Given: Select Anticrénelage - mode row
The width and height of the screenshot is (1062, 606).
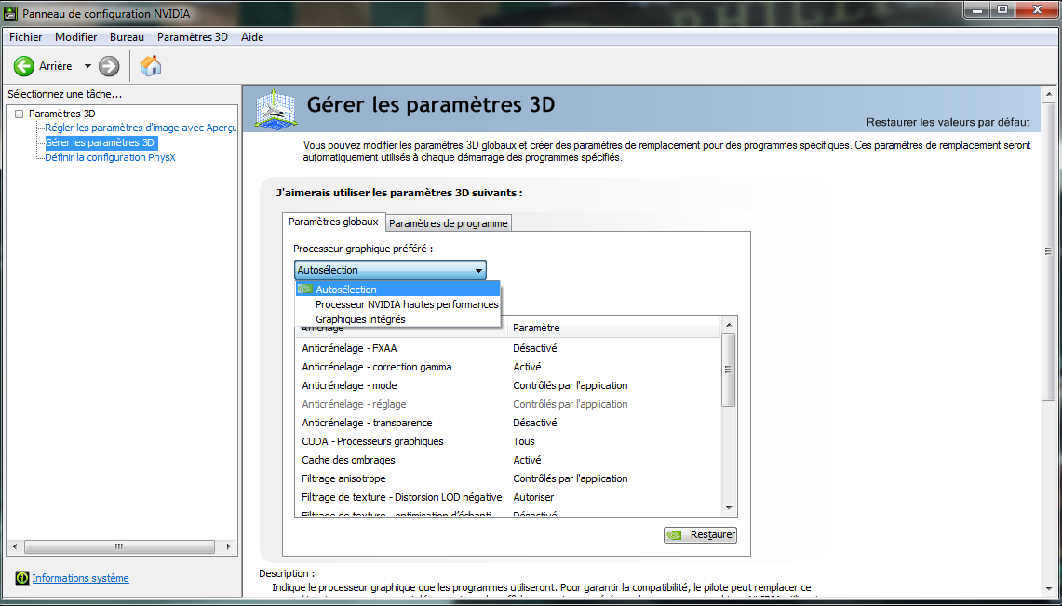Looking at the screenshot, I should click(x=507, y=385).
